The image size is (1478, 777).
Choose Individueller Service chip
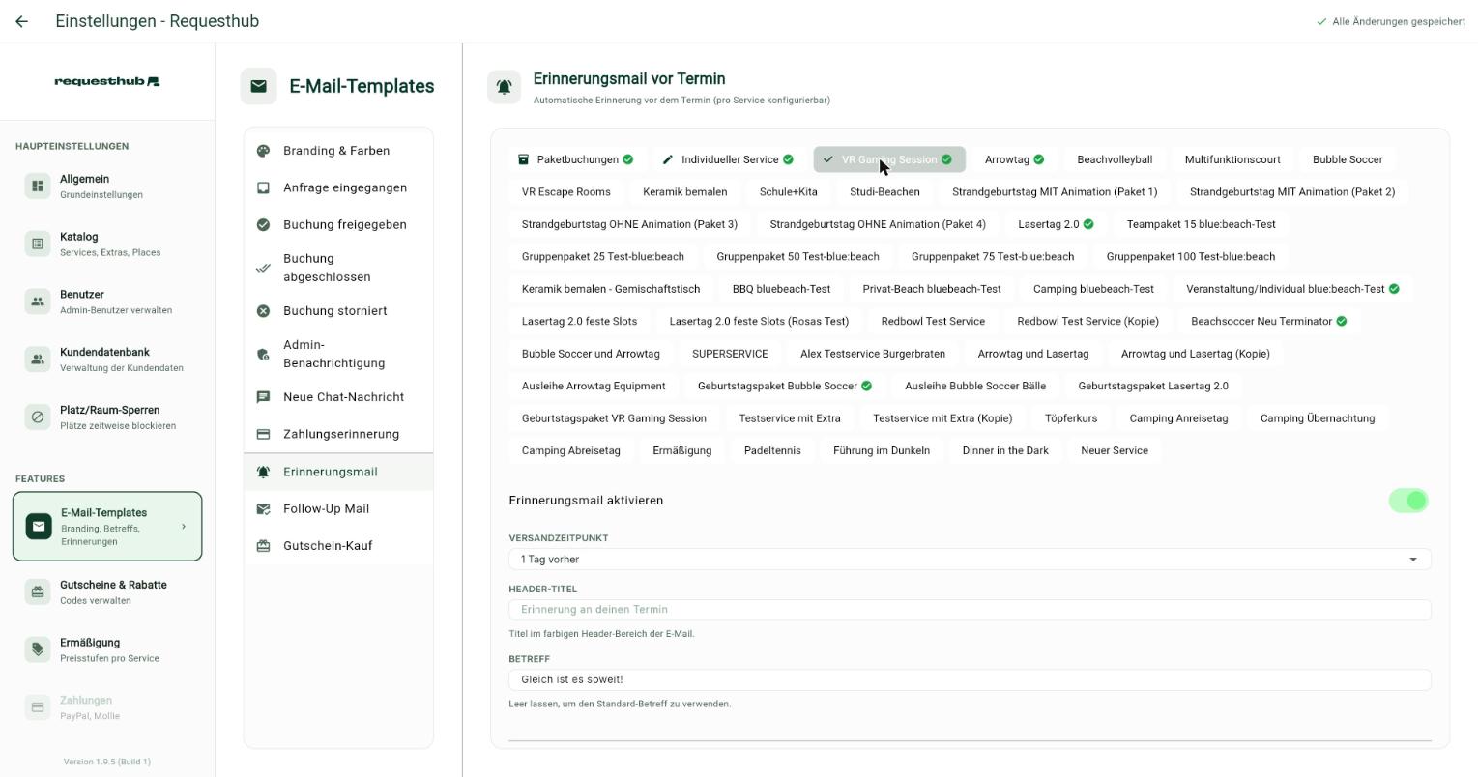[x=727, y=159]
